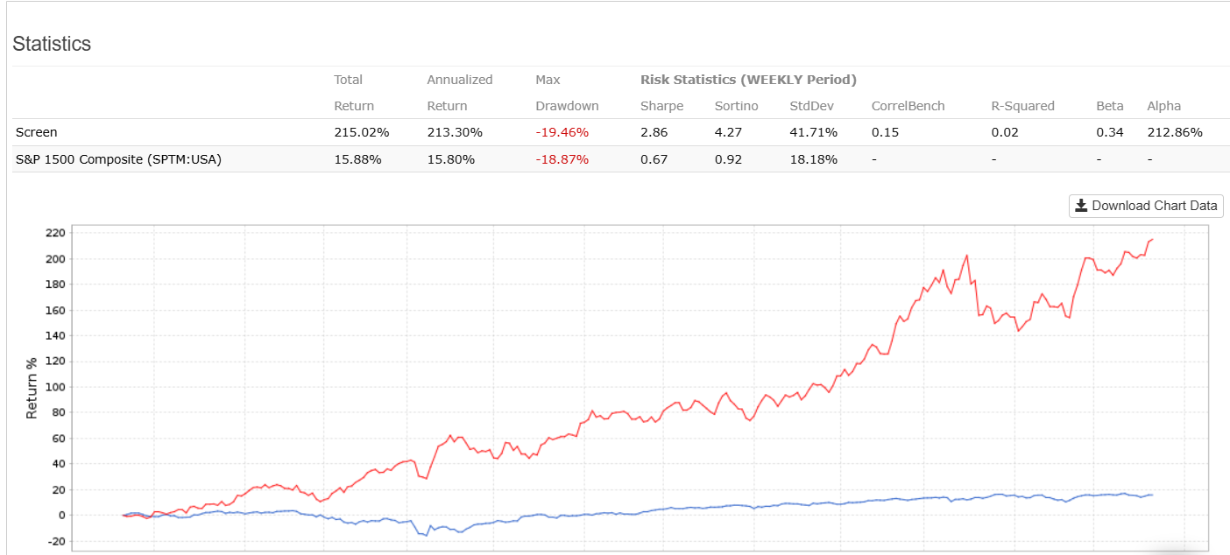This screenshot has height=555, width=1230.
Task: Click the Return % axis label
Action: coord(32,388)
